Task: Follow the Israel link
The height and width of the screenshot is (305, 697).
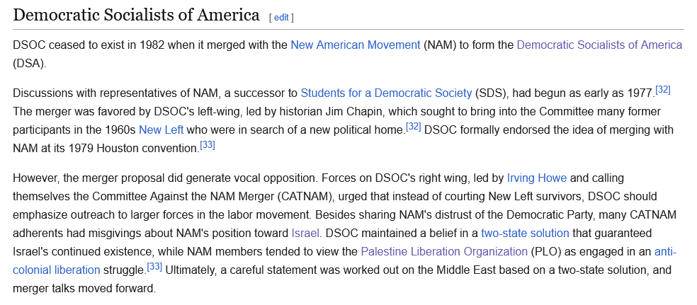Action: [x=305, y=233]
